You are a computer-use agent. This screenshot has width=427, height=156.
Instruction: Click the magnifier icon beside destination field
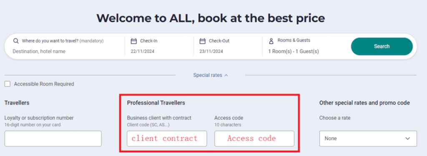point(16,41)
